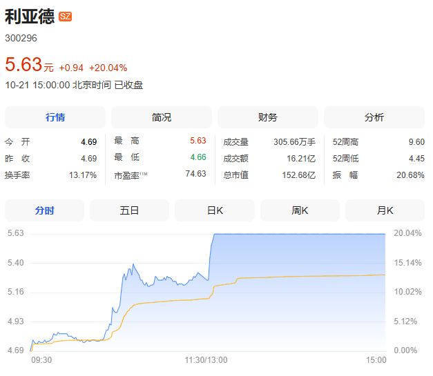This screenshot has height=376, width=433.
Task: Select the 分析 tab
Action: [374, 117]
